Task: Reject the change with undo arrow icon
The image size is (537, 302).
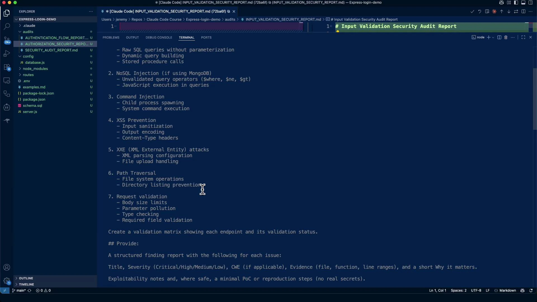Action: click(480, 11)
